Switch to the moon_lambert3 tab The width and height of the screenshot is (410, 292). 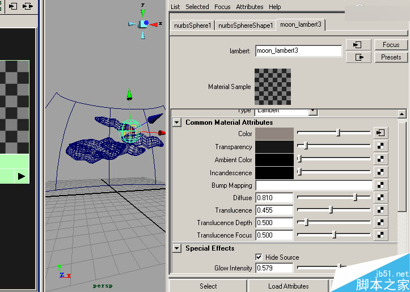coord(301,24)
